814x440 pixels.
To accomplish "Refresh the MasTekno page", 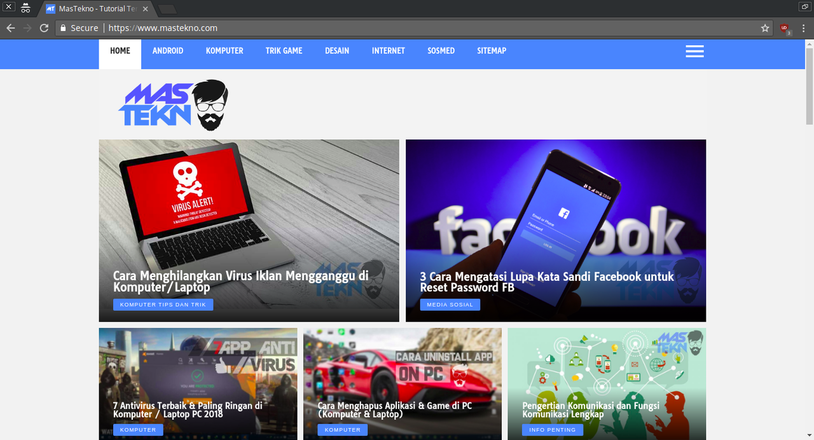I will point(43,28).
